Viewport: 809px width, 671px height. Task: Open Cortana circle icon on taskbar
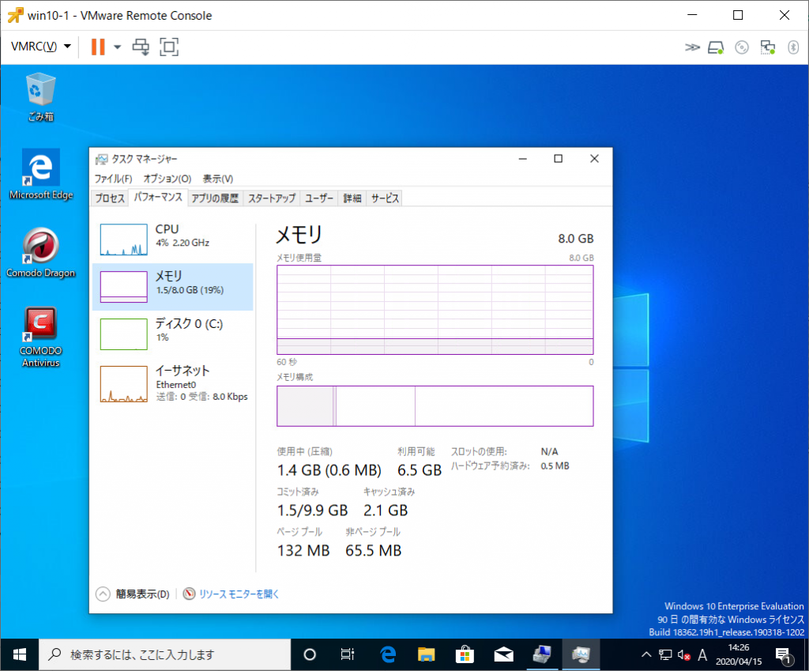[x=310, y=655]
